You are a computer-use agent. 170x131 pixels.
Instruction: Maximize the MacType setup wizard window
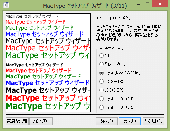pyautogui.click(x=148, y=4)
